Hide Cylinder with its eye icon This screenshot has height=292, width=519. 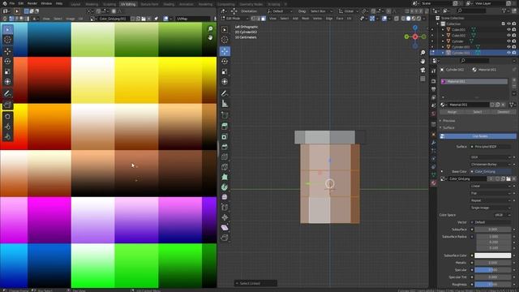click(x=508, y=41)
